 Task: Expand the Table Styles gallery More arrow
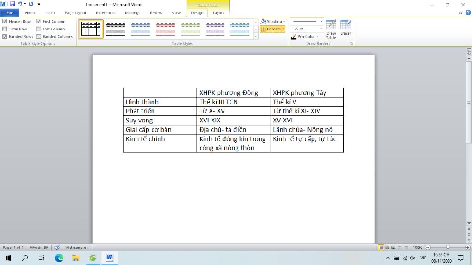tap(256, 36)
